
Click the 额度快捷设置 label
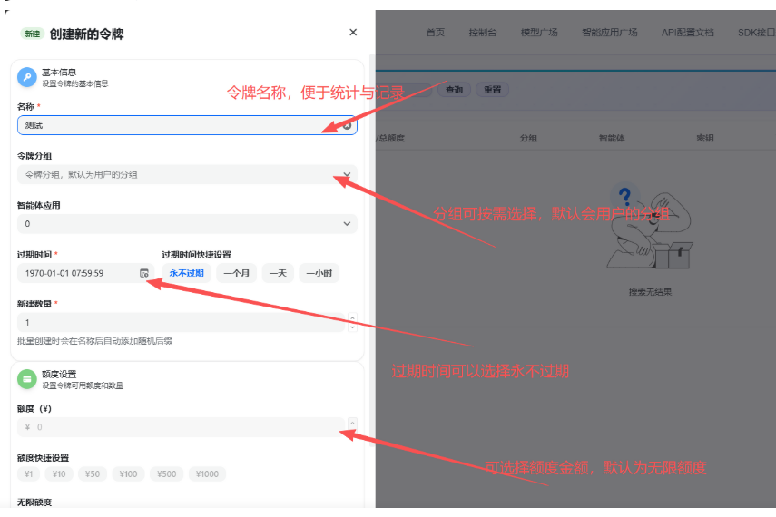tap(43, 458)
